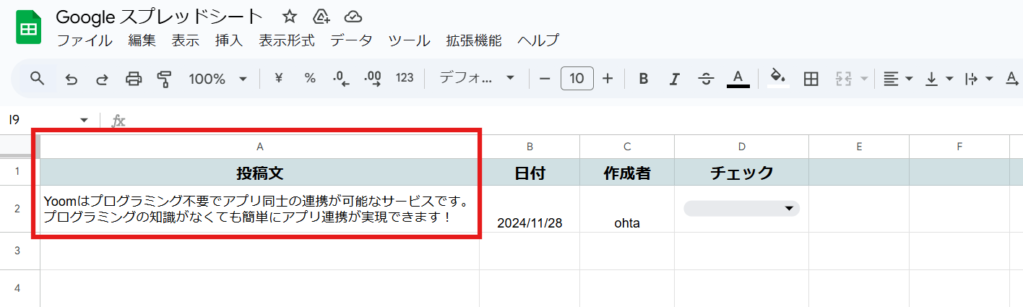The image size is (1023, 307).
Task: Format as yen currency
Action: click(278, 78)
